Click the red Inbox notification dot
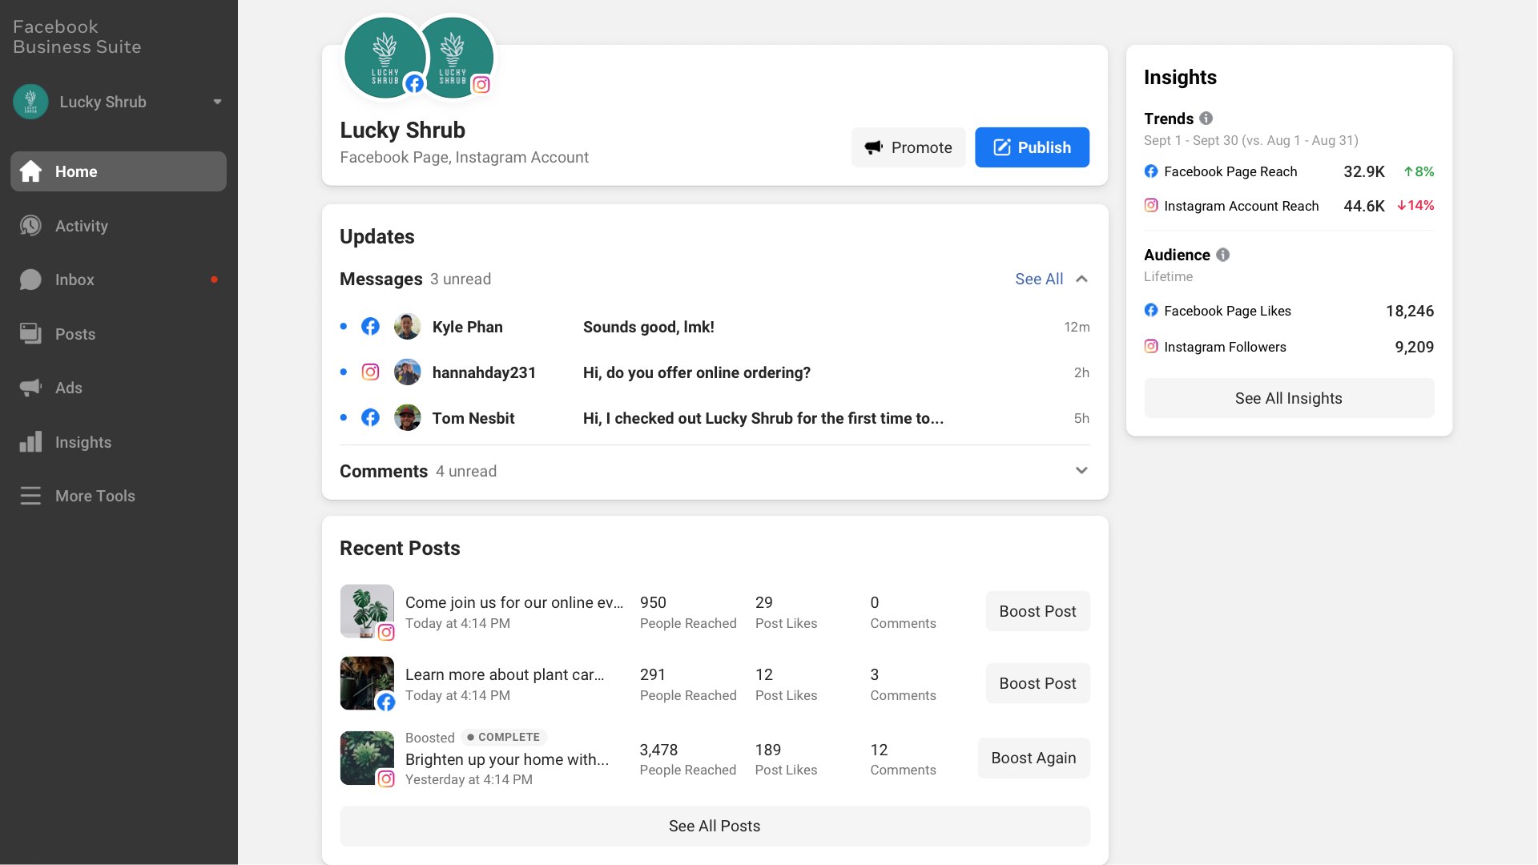 [x=214, y=280]
